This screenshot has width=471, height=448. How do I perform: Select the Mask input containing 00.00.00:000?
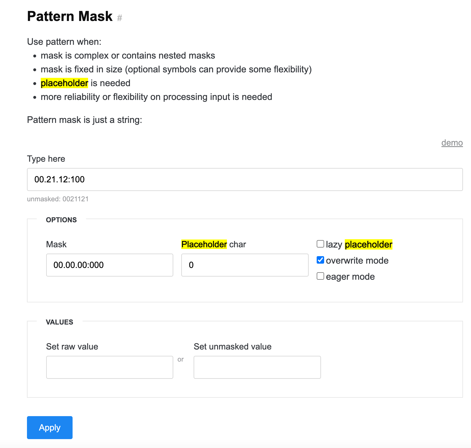(109, 265)
